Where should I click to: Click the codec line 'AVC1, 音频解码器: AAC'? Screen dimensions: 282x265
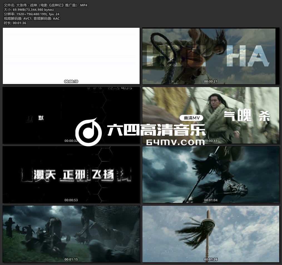(41, 19)
